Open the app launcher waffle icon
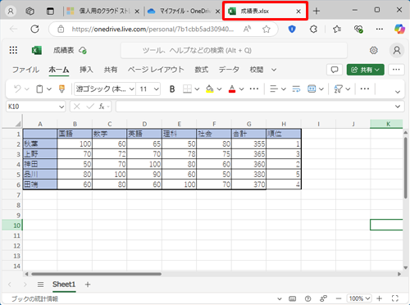The image size is (410, 305). [x=13, y=50]
